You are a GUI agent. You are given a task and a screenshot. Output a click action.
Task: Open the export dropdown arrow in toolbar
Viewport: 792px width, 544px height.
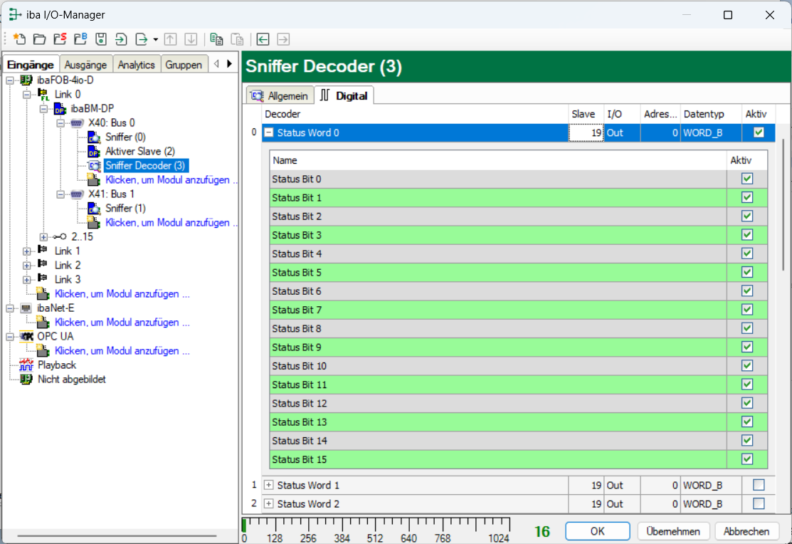[x=155, y=39]
